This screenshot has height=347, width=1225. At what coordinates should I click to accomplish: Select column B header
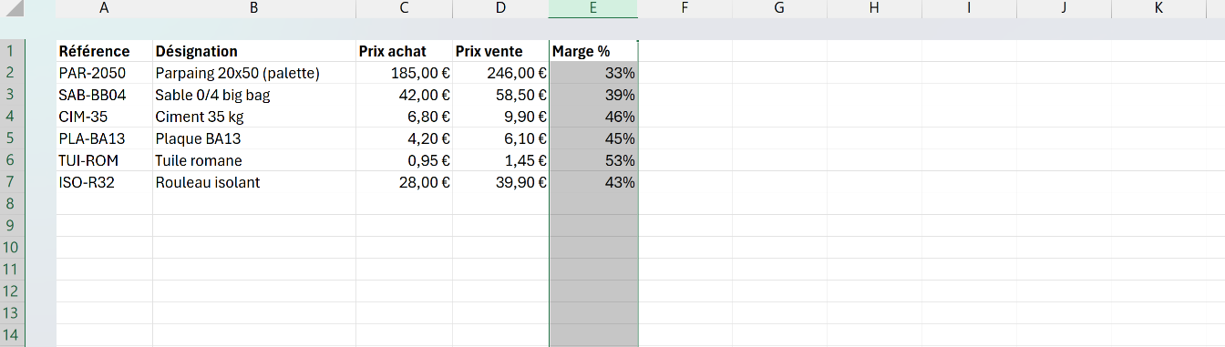click(x=254, y=8)
